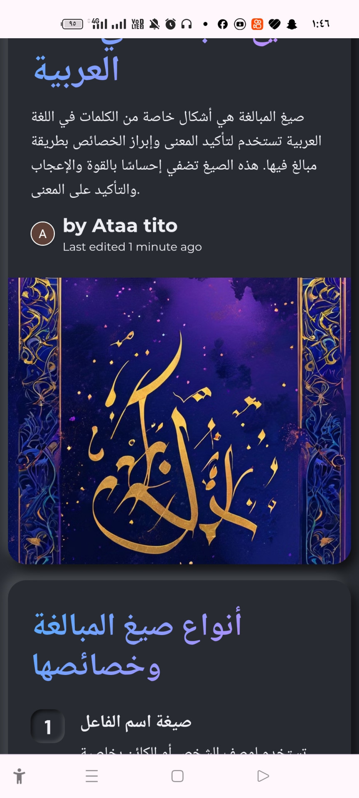Tap the Snapchat ghost notification icon
The image size is (359, 798).
(x=292, y=24)
